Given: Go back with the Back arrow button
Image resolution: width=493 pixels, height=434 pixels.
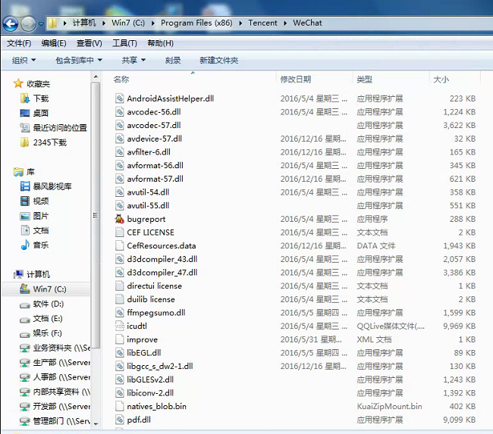Looking at the screenshot, I should point(11,24).
